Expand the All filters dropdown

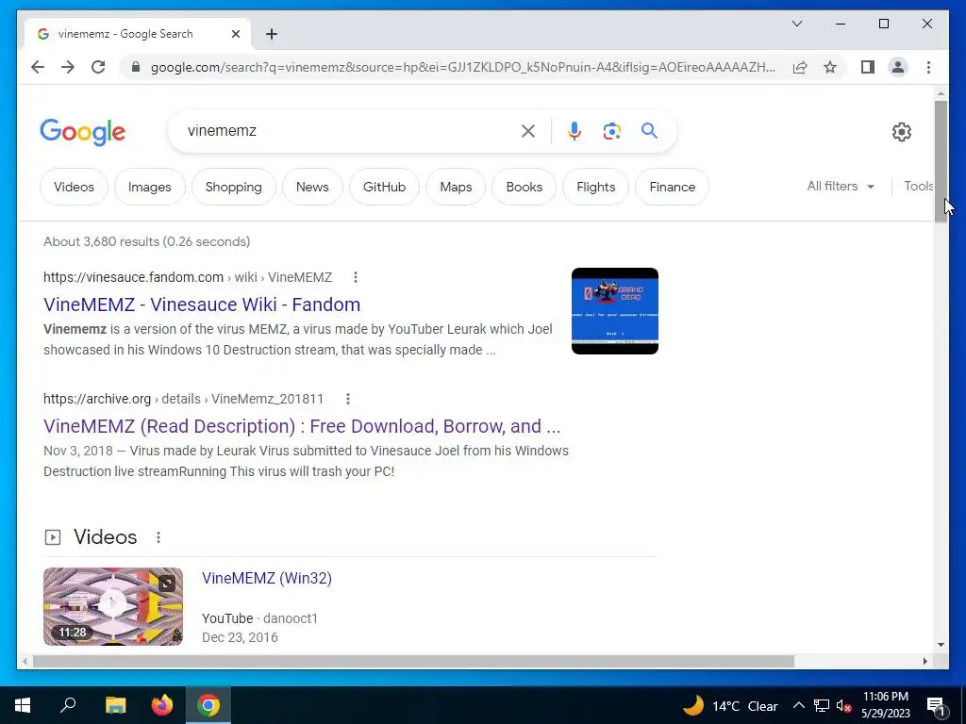pyautogui.click(x=841, y=186)
